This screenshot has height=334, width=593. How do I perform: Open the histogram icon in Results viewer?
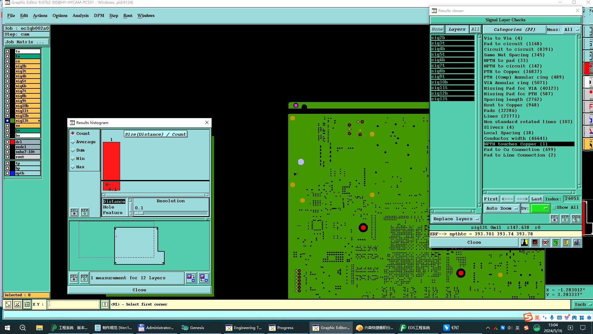577,242
